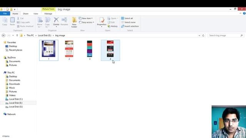Select image thumbnail 1

pyautogui.click(x=49, y=50)
